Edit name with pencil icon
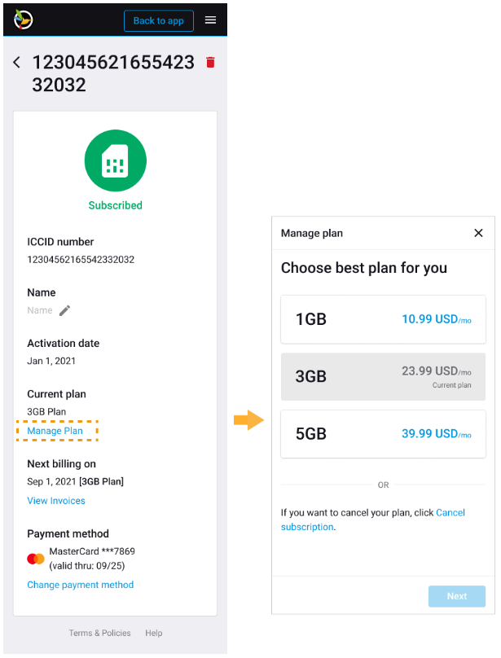Viewport: 501px width, 658px height. [65, 310]
